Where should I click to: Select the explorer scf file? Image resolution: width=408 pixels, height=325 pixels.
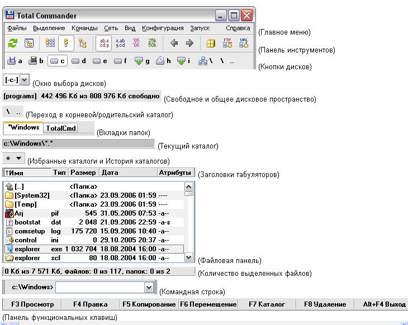pyautogui.click(x=94, y=258)
